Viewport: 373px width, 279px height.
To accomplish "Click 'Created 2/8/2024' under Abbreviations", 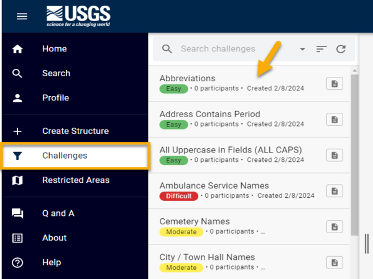I will pyautogui.click(x=275, y=88).
